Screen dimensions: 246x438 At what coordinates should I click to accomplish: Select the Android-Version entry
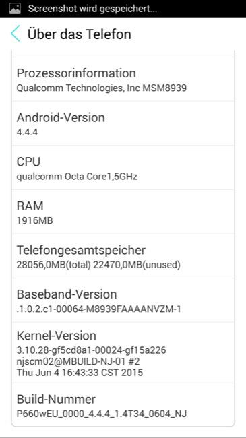(123, 123)
